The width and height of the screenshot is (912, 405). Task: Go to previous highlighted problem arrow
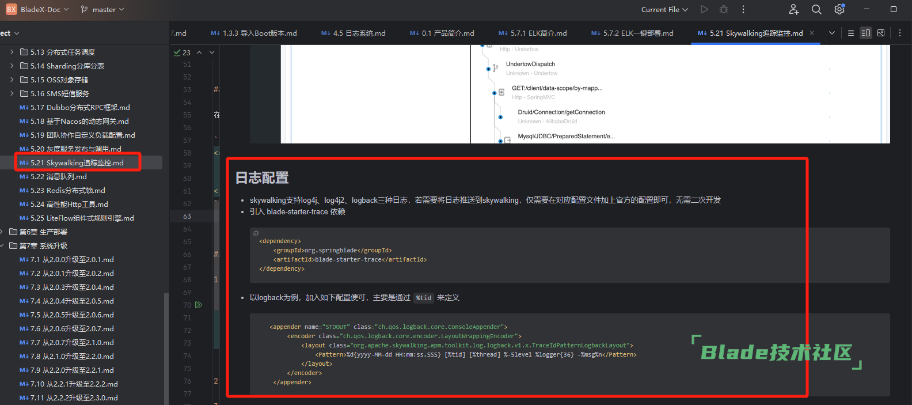click(x=199, y=52)
